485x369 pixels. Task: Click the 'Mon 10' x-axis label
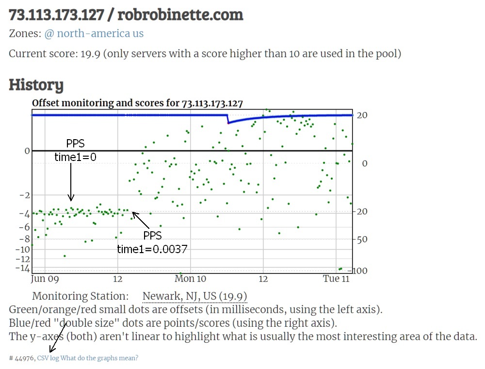point(190,278)
